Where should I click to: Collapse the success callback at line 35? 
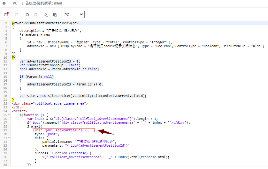[9, 153]
